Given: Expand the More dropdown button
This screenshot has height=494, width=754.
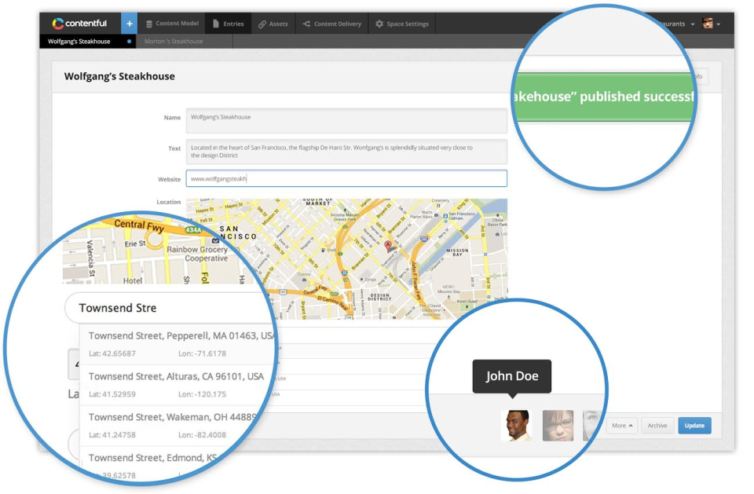Looking at the screenshot, I should click(x=622, y=426).
